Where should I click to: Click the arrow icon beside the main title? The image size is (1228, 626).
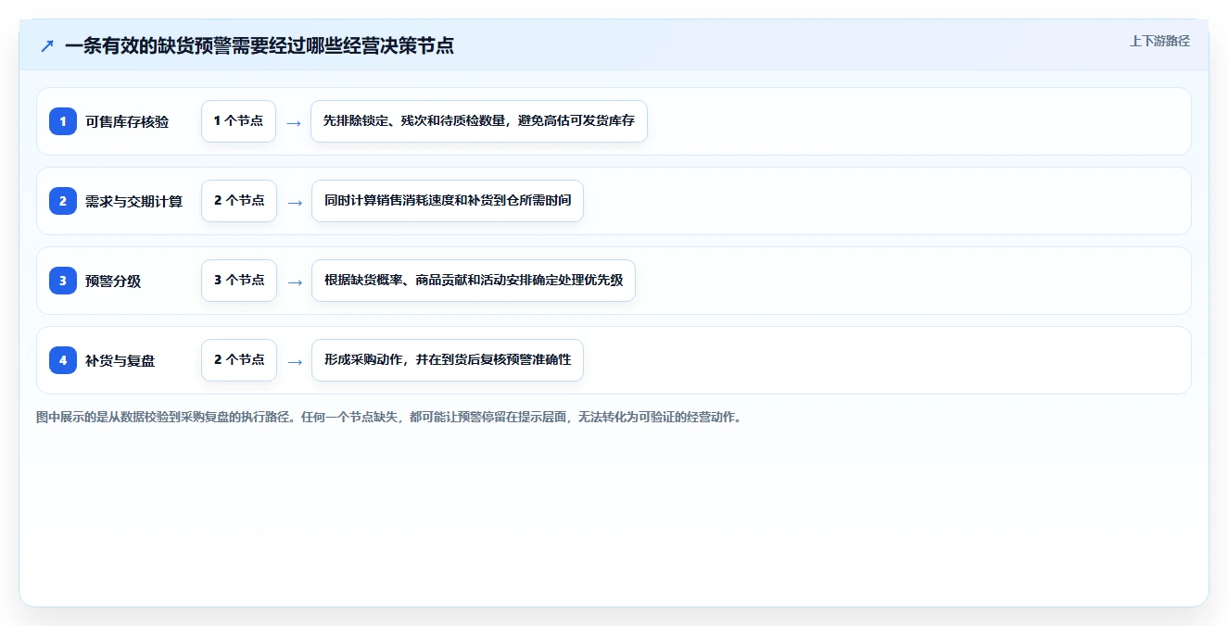pyautogui.click(x=47, y=45)
